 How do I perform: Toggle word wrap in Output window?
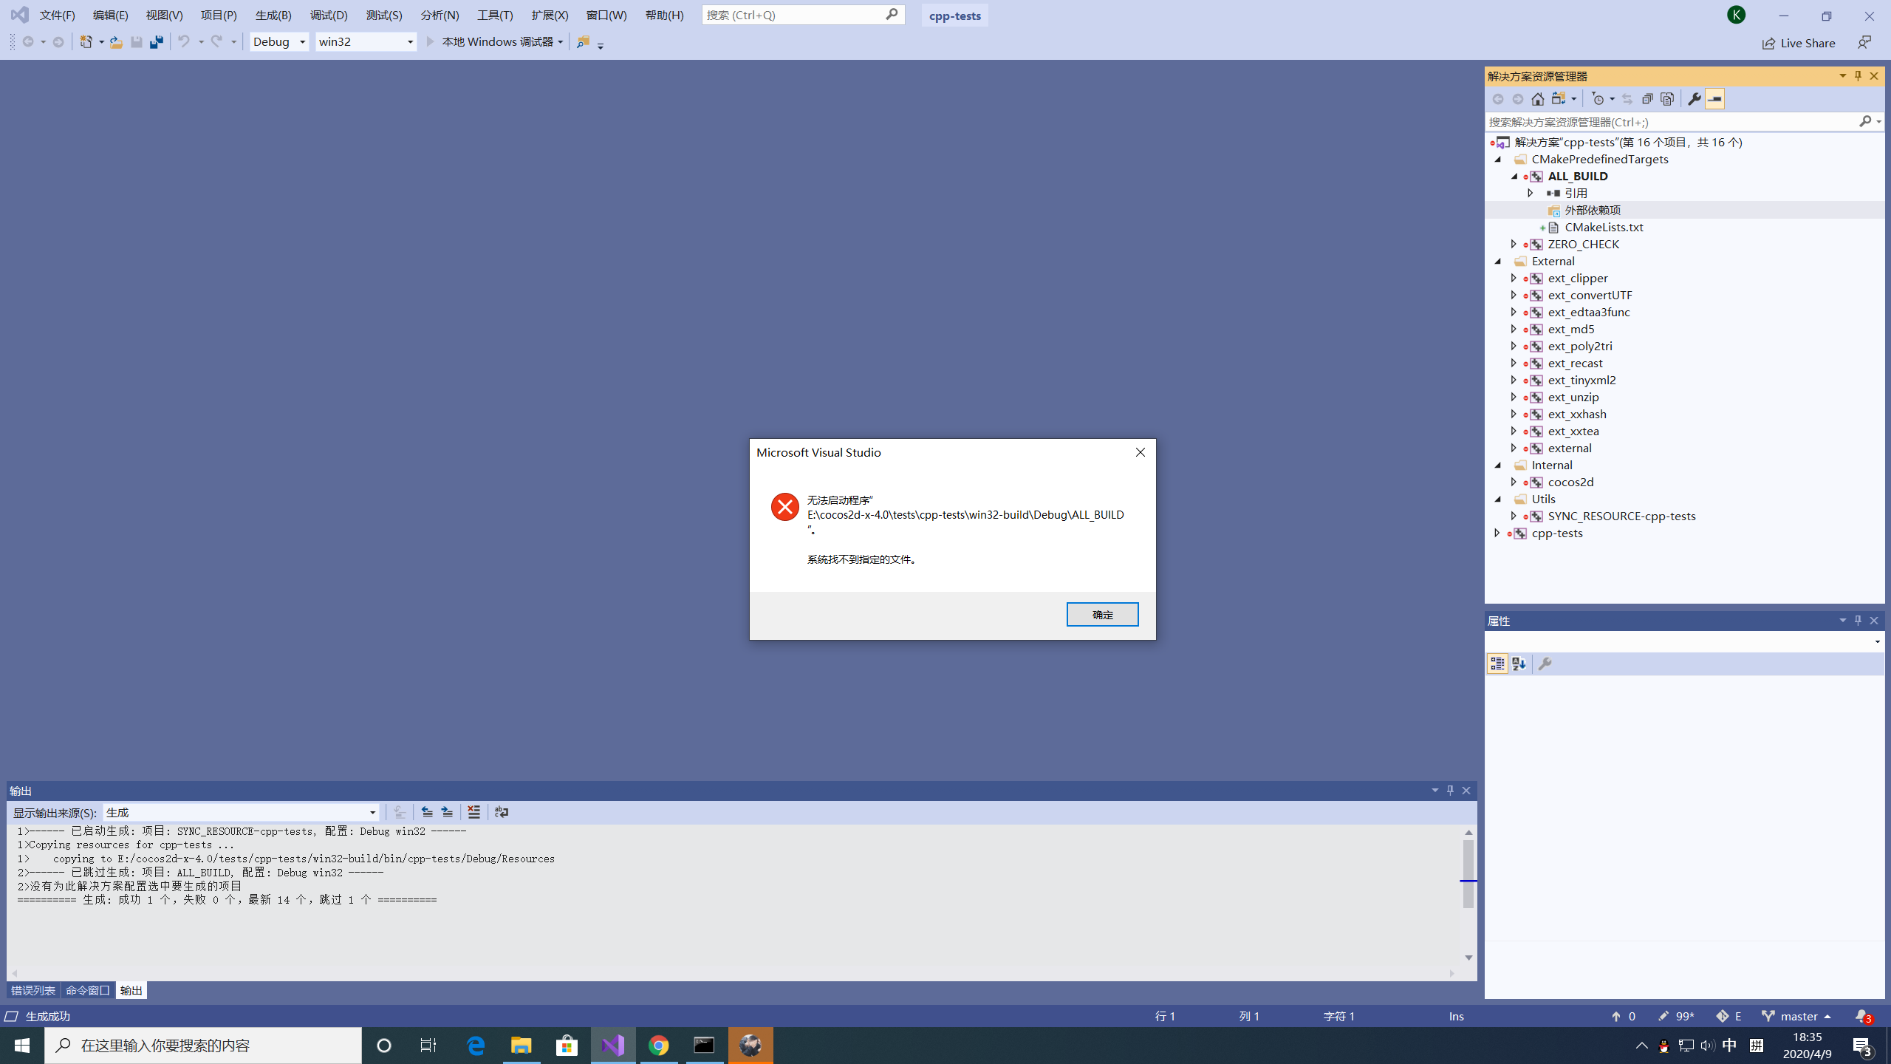point(502,812)
